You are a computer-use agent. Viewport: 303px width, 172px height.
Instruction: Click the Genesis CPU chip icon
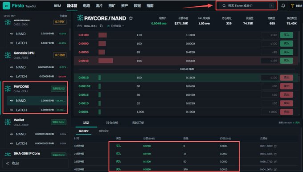point(8,55)
